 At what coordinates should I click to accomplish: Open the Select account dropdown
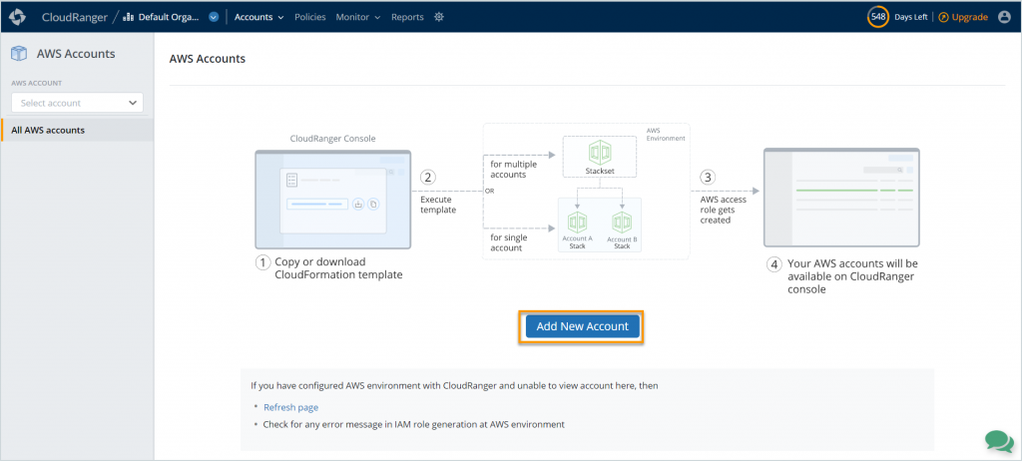pyautogui.click(x=77, y=103)
